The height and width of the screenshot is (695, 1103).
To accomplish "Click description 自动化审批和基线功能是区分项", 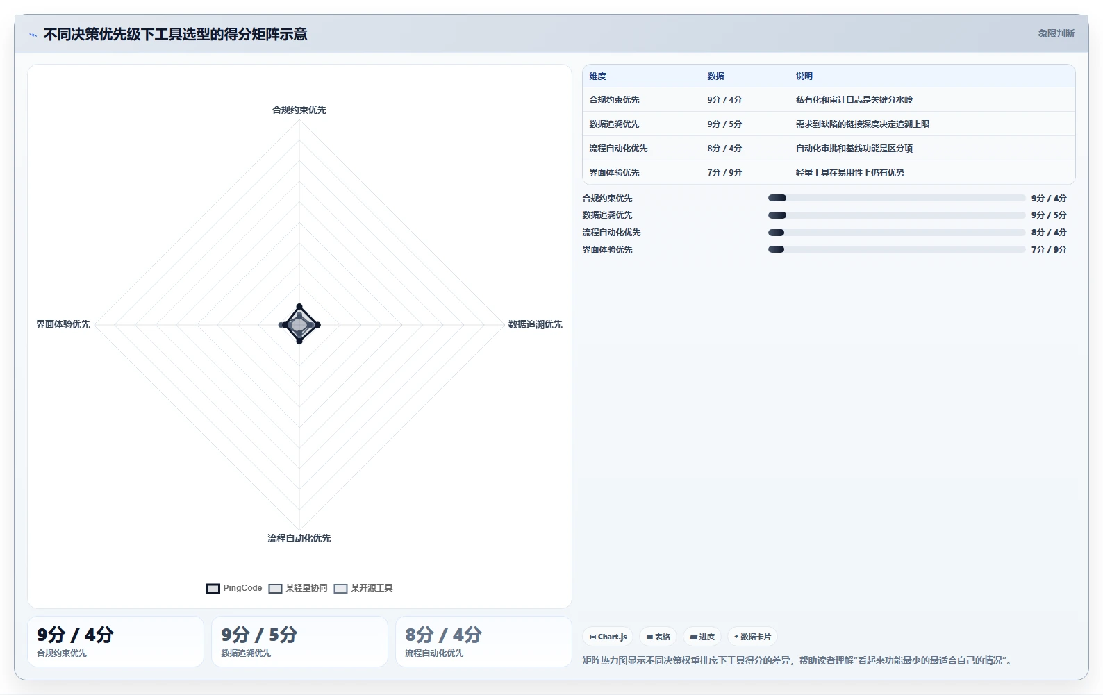I will tap(854, 149).
